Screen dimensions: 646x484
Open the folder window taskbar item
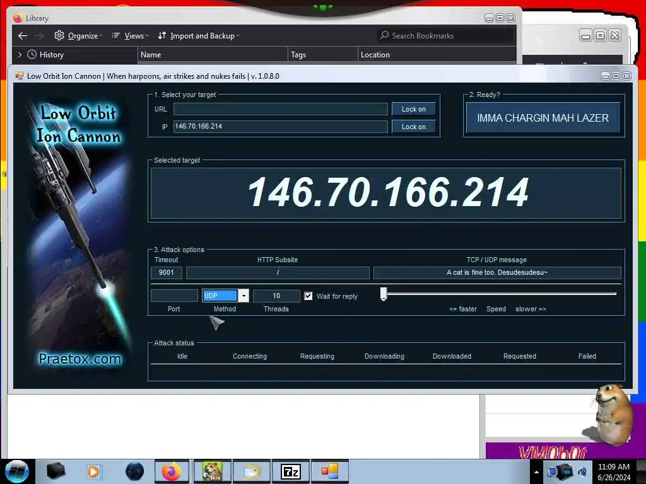pos(252,471)
